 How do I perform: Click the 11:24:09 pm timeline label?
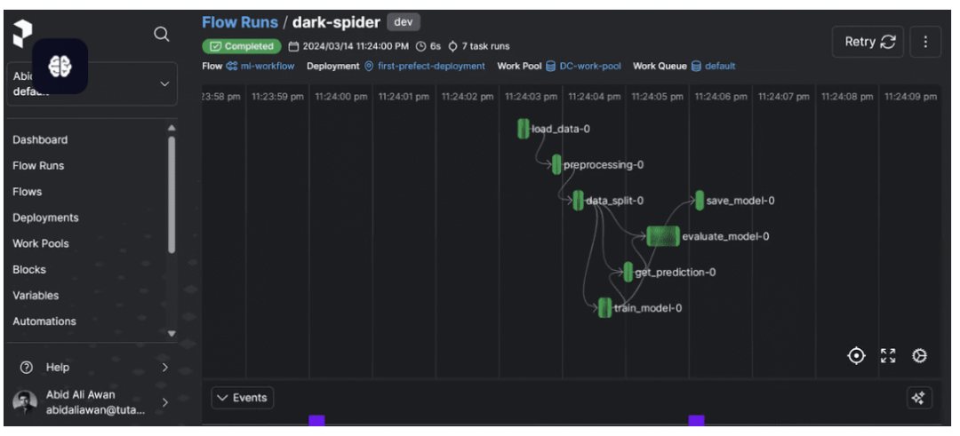pos(910,97)
